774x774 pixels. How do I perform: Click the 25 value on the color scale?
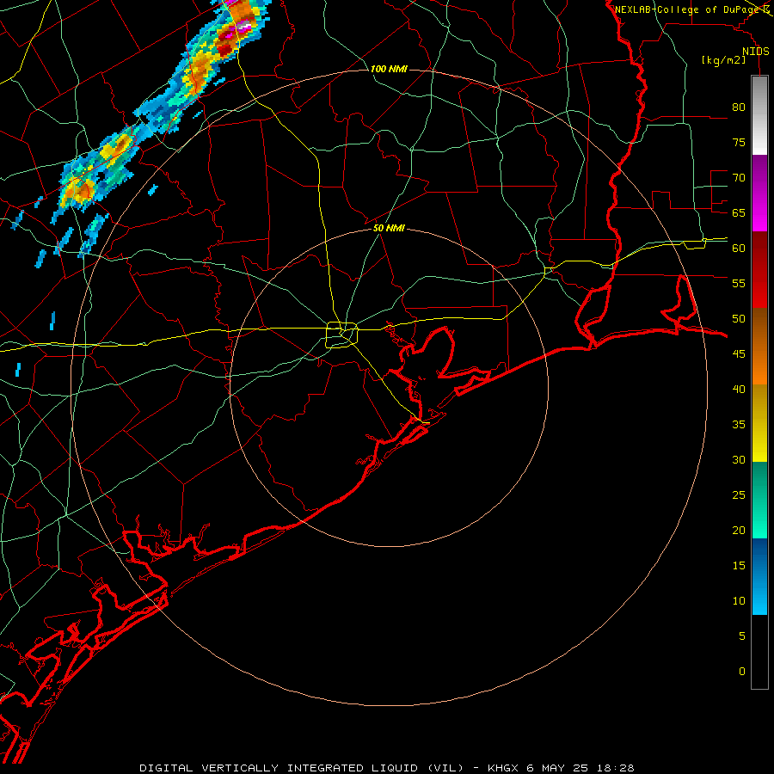739,495
